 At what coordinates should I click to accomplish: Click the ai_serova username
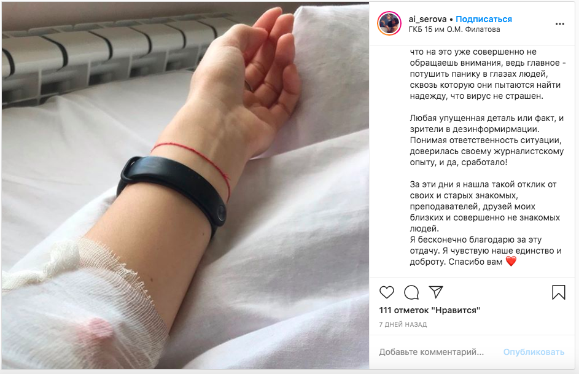pyautogui.click(x=427, y=19)
